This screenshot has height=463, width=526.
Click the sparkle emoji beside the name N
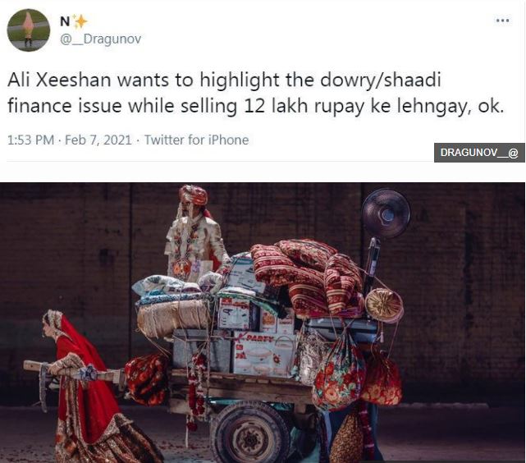pyautogui.click(x=80, y=22)
